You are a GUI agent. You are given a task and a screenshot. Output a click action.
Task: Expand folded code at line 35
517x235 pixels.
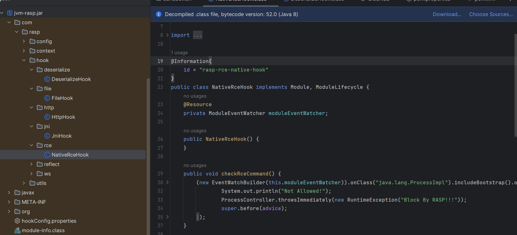click(168, 217)
